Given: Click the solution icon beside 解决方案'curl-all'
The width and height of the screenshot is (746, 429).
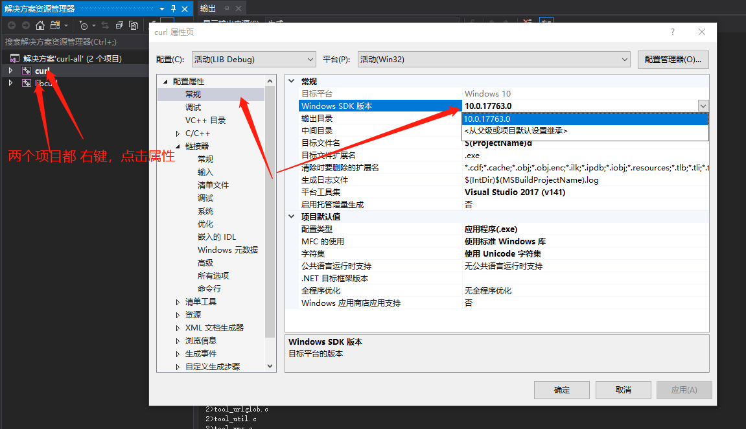Looking at the screenshot, I should click(x=15, y=58).
